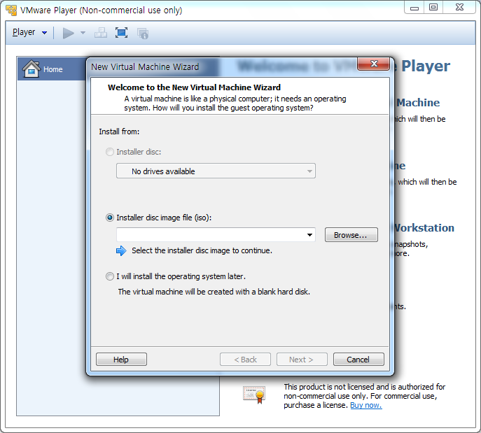The height and width of the screenshot is (433, 481).
Task: Select Installer disc image file (iso) option
Action: tap(109, 218)
